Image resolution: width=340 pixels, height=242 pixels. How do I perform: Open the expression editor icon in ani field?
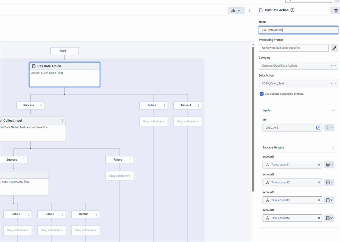click(318, 128)
